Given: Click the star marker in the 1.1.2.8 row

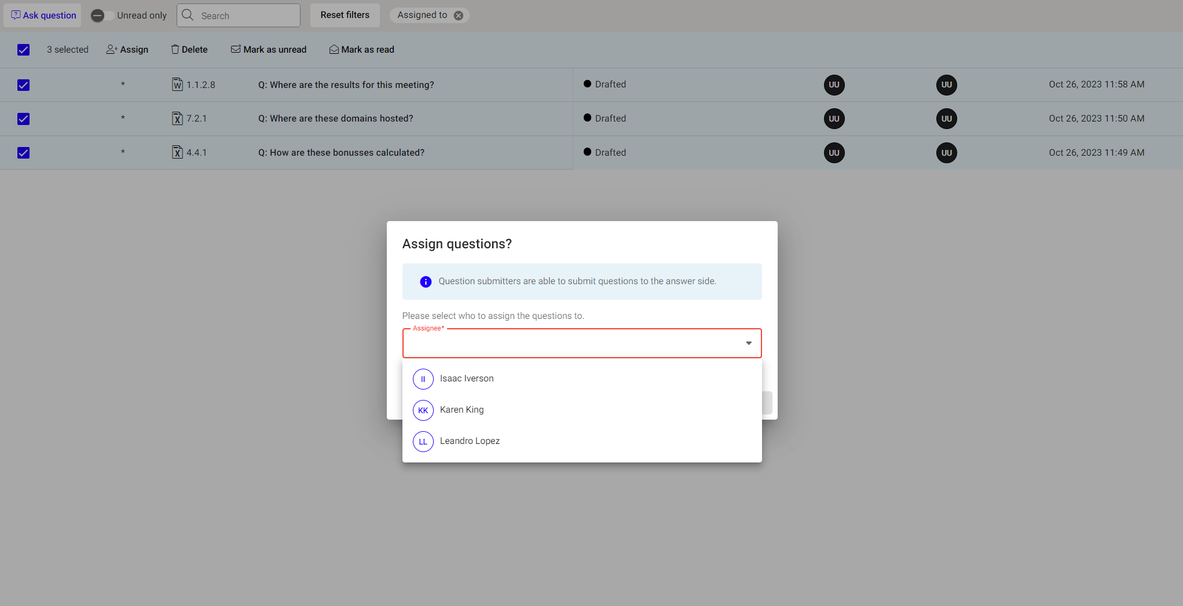Looking at the screenshot, I should click(123, 85).
